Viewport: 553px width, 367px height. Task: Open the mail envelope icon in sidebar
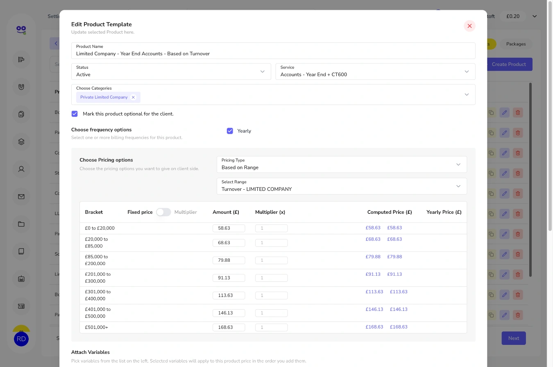[x=21, y=197]
